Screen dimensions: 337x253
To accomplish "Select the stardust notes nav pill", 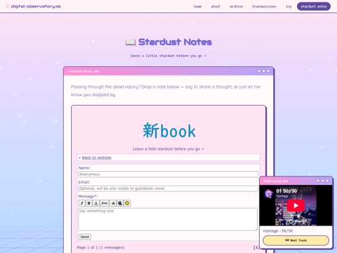I will tap(314, 6).
